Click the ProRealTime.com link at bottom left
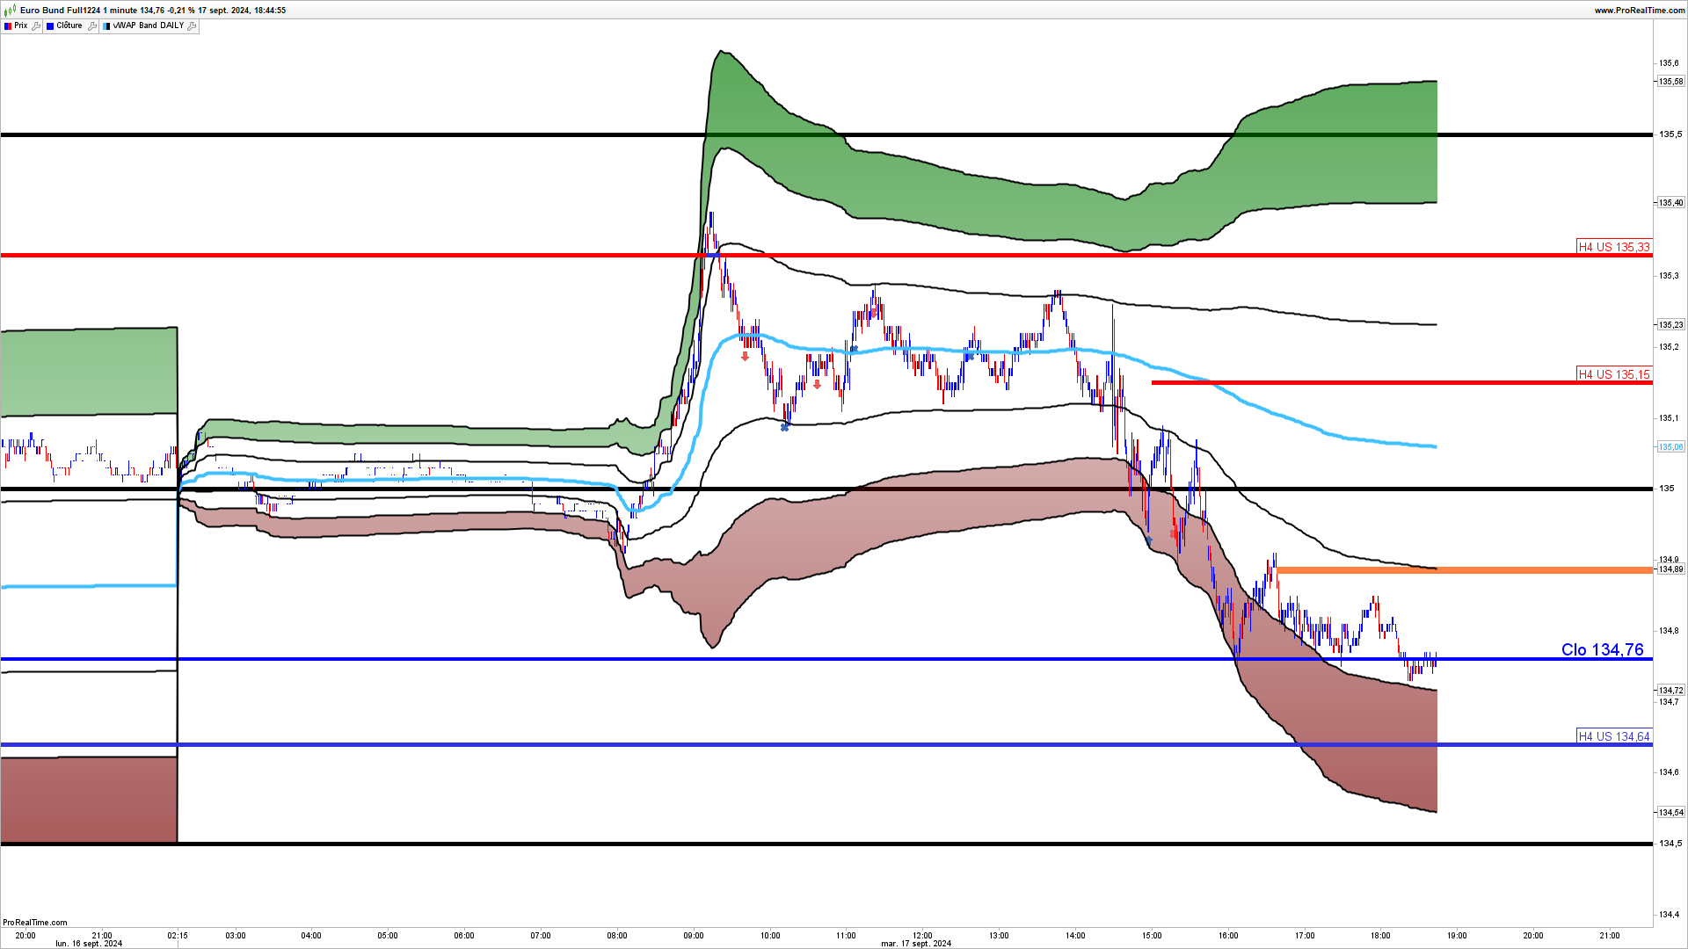Viewport: 1688px width, 949px height. click(x=35, y=922)
